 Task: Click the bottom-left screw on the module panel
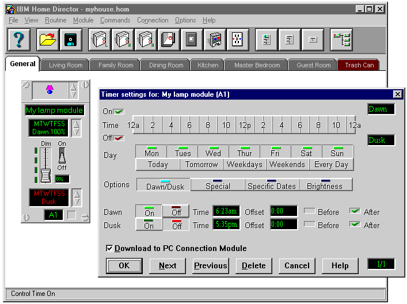coord(25,218)
